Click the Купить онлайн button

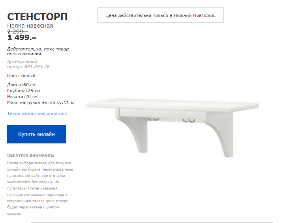(36, 134)
